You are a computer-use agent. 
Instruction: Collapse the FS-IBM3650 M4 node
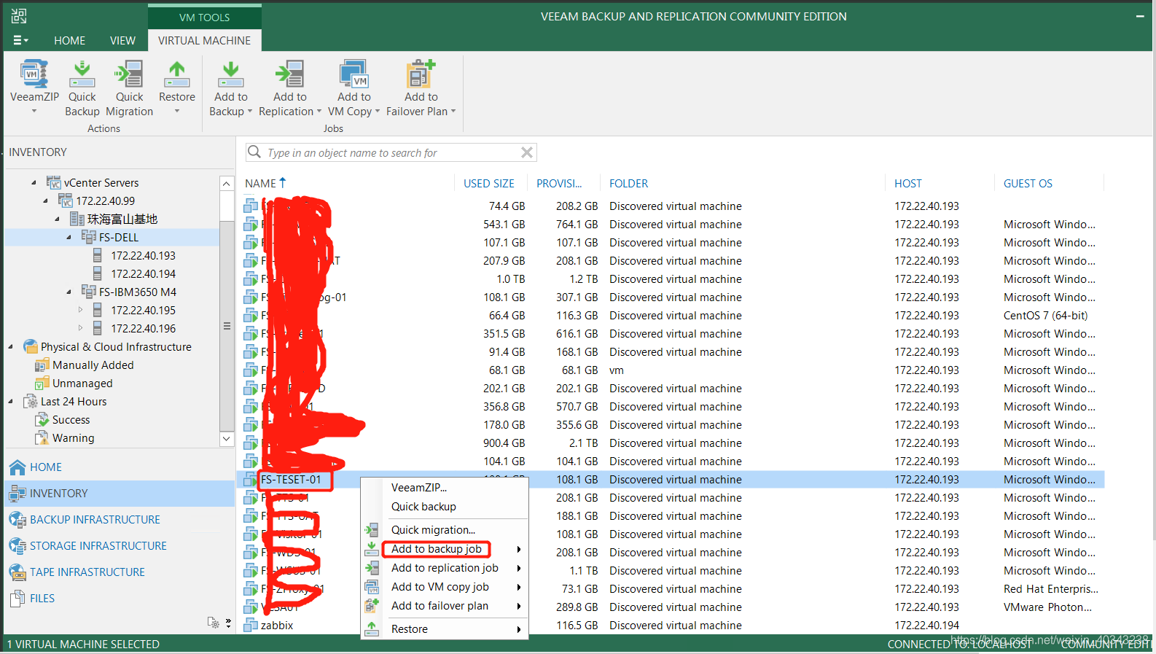pos(69,292)
